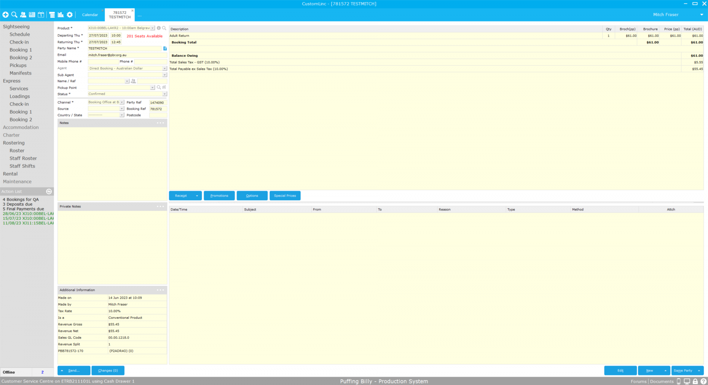
Task: Open the search magnifier in top toolbar
Action: (x=14, y=15)
